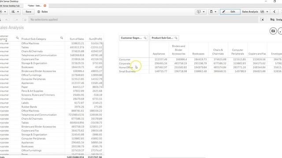Screen dimensions: 282x158
Task: Open the Insights advisor
Action: tap(276, 20)
